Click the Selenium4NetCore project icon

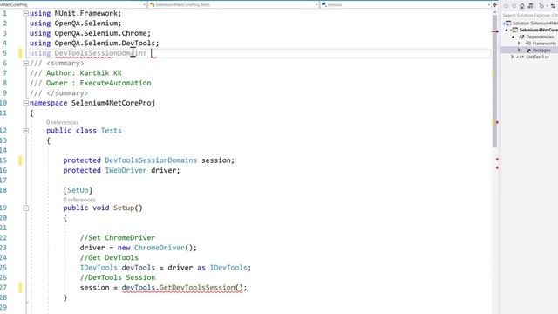click(x=515, y=30)
